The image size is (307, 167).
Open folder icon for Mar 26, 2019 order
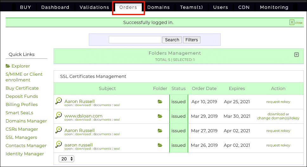(160, 145)
